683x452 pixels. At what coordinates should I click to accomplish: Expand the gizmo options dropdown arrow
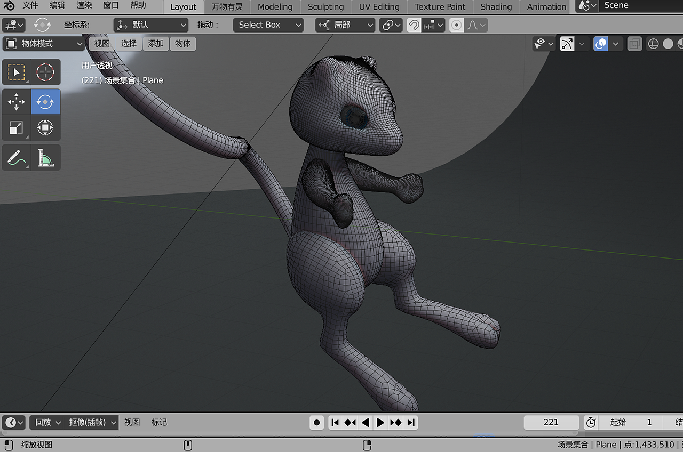click(x=581, y=44)
